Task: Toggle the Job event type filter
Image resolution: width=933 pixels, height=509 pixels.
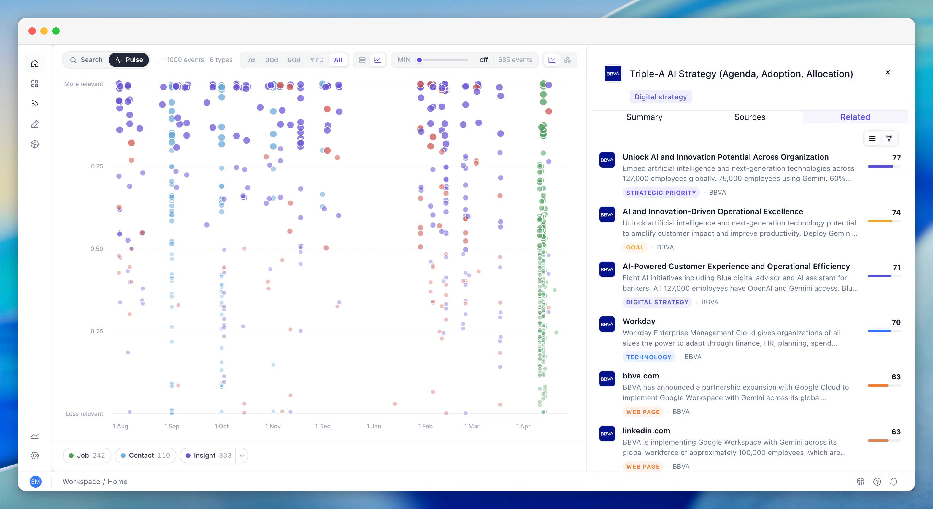Action: point(87,455)
